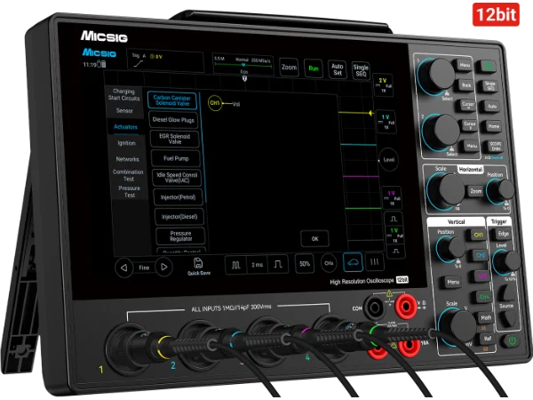Tap the on-screen Micsig logo
This screenshot has width=533, height=400.
click(99, 52)
